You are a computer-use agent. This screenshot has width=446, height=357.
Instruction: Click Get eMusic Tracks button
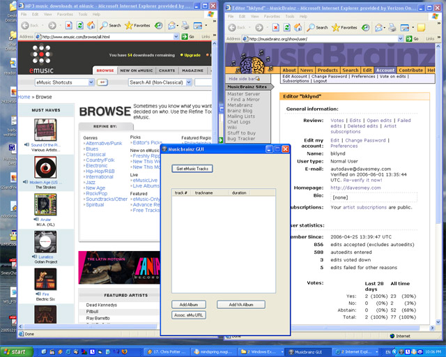(192, 169)
